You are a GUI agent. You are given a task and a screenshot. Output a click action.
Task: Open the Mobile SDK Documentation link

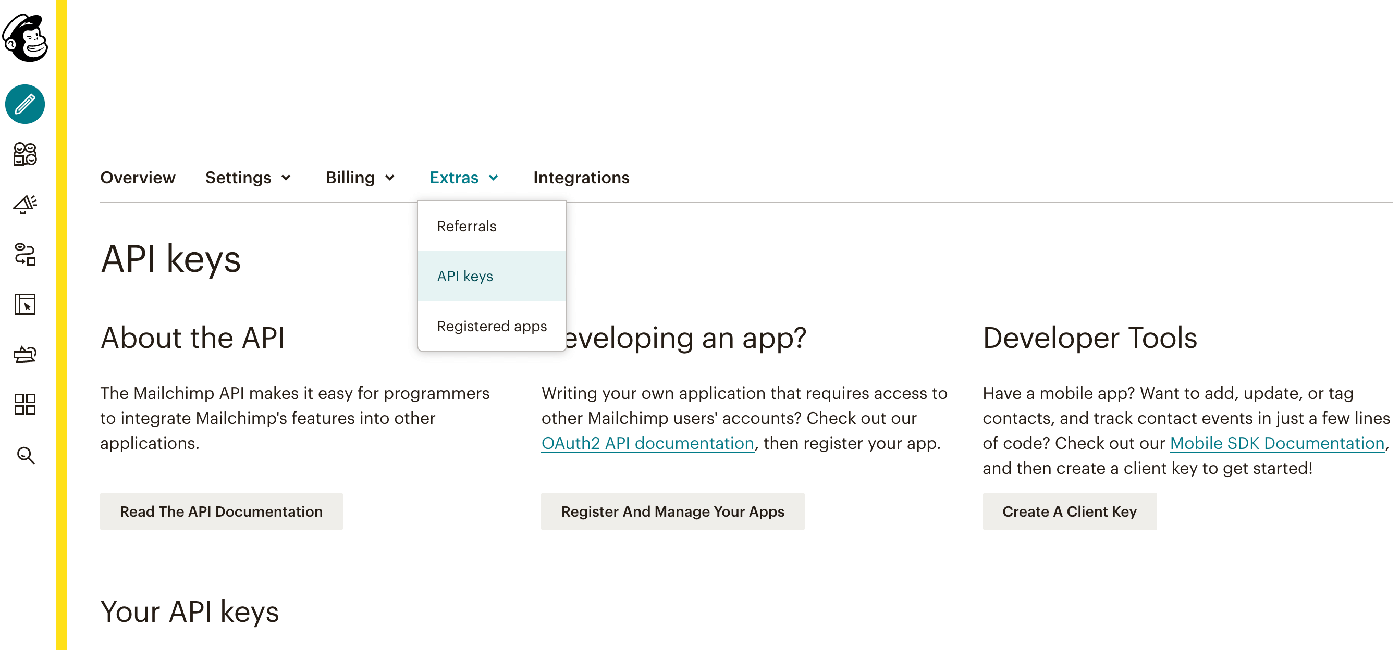tap(1276, 443)
